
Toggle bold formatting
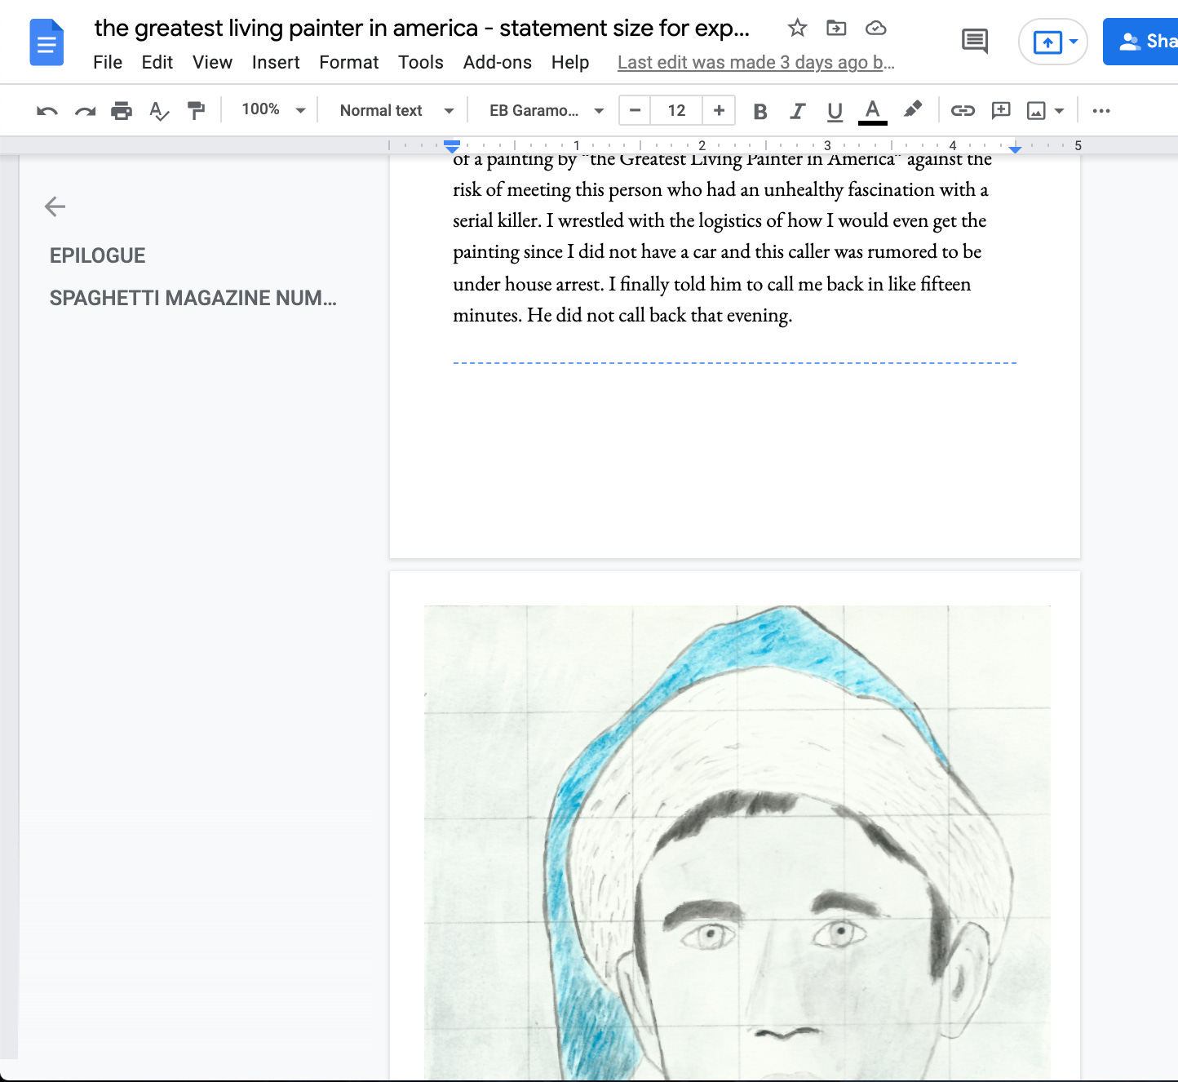pos(760,111)
